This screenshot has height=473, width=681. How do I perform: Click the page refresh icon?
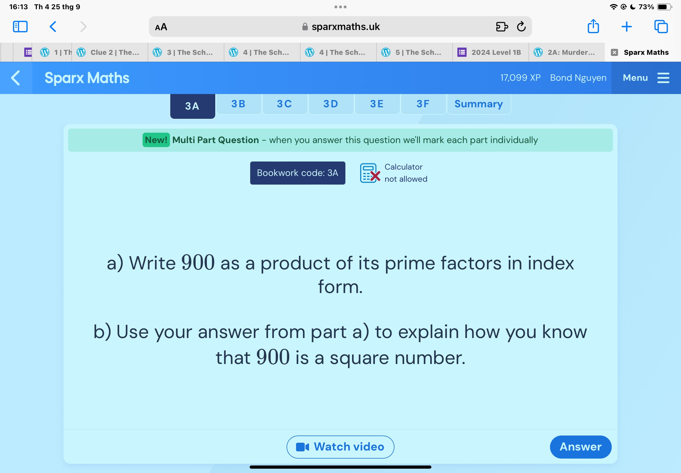tap(522, 27)
